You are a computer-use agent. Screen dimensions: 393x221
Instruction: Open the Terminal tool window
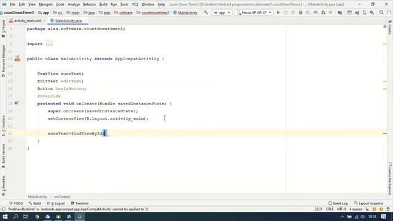80,203
